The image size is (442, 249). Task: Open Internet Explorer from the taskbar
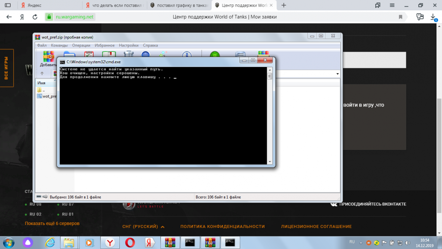(x=50, y=242)
